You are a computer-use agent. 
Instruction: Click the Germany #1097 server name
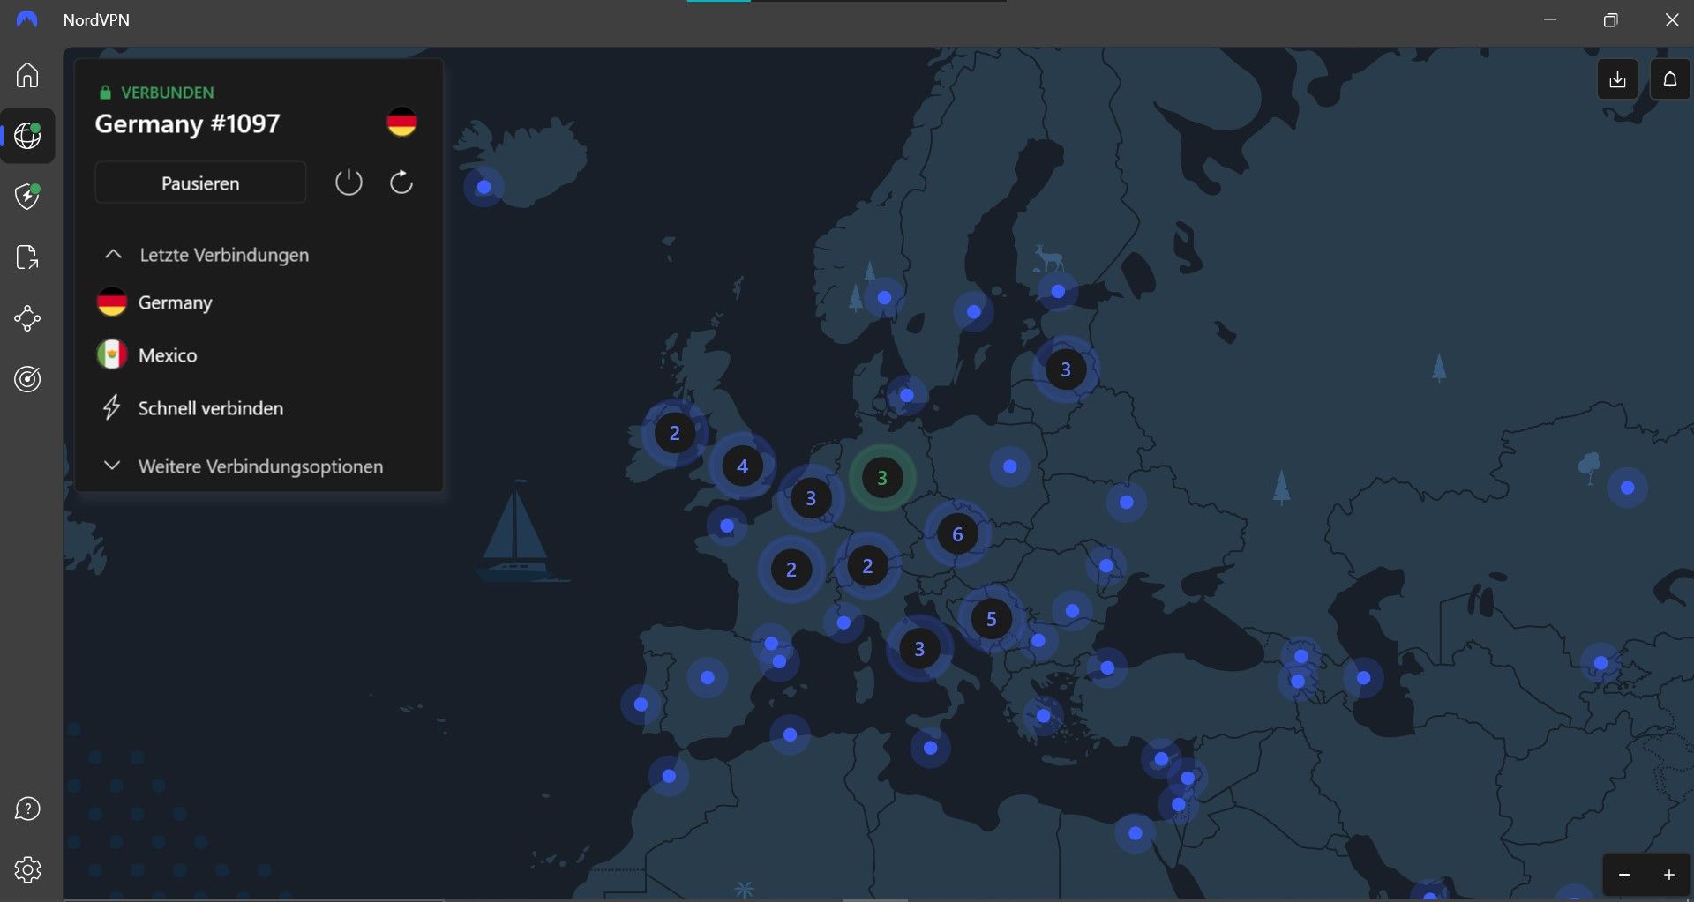[x=187, y=123]
